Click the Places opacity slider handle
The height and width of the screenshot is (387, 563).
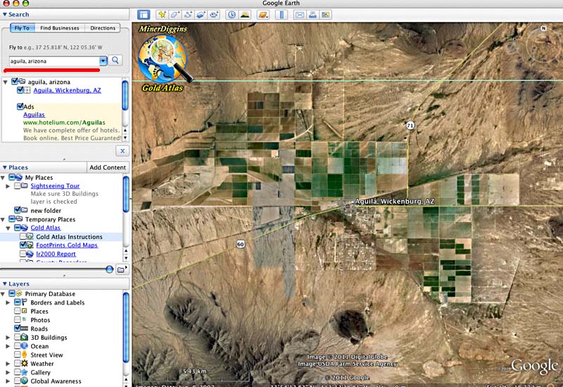(x=110, y=269)
